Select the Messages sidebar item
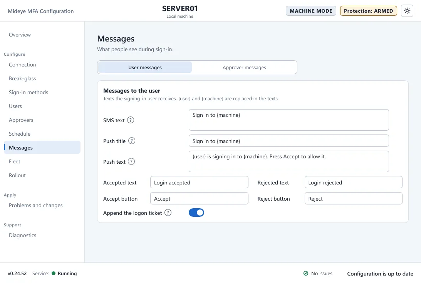421x284 pixels. tap(42, 147)
